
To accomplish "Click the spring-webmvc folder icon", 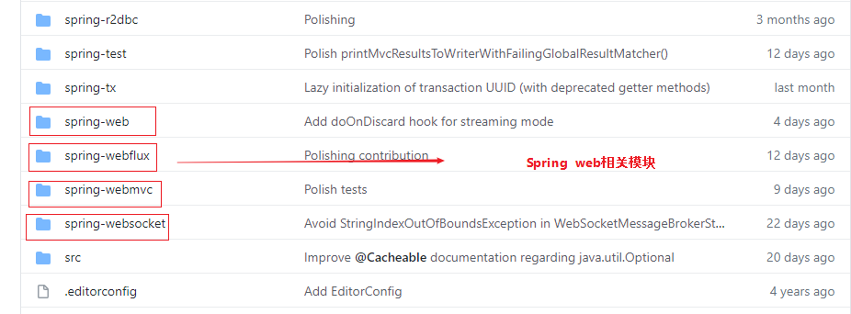I will [x=43, y=190].
